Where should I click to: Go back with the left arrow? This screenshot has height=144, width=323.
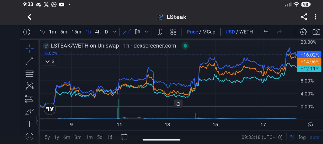29,17
